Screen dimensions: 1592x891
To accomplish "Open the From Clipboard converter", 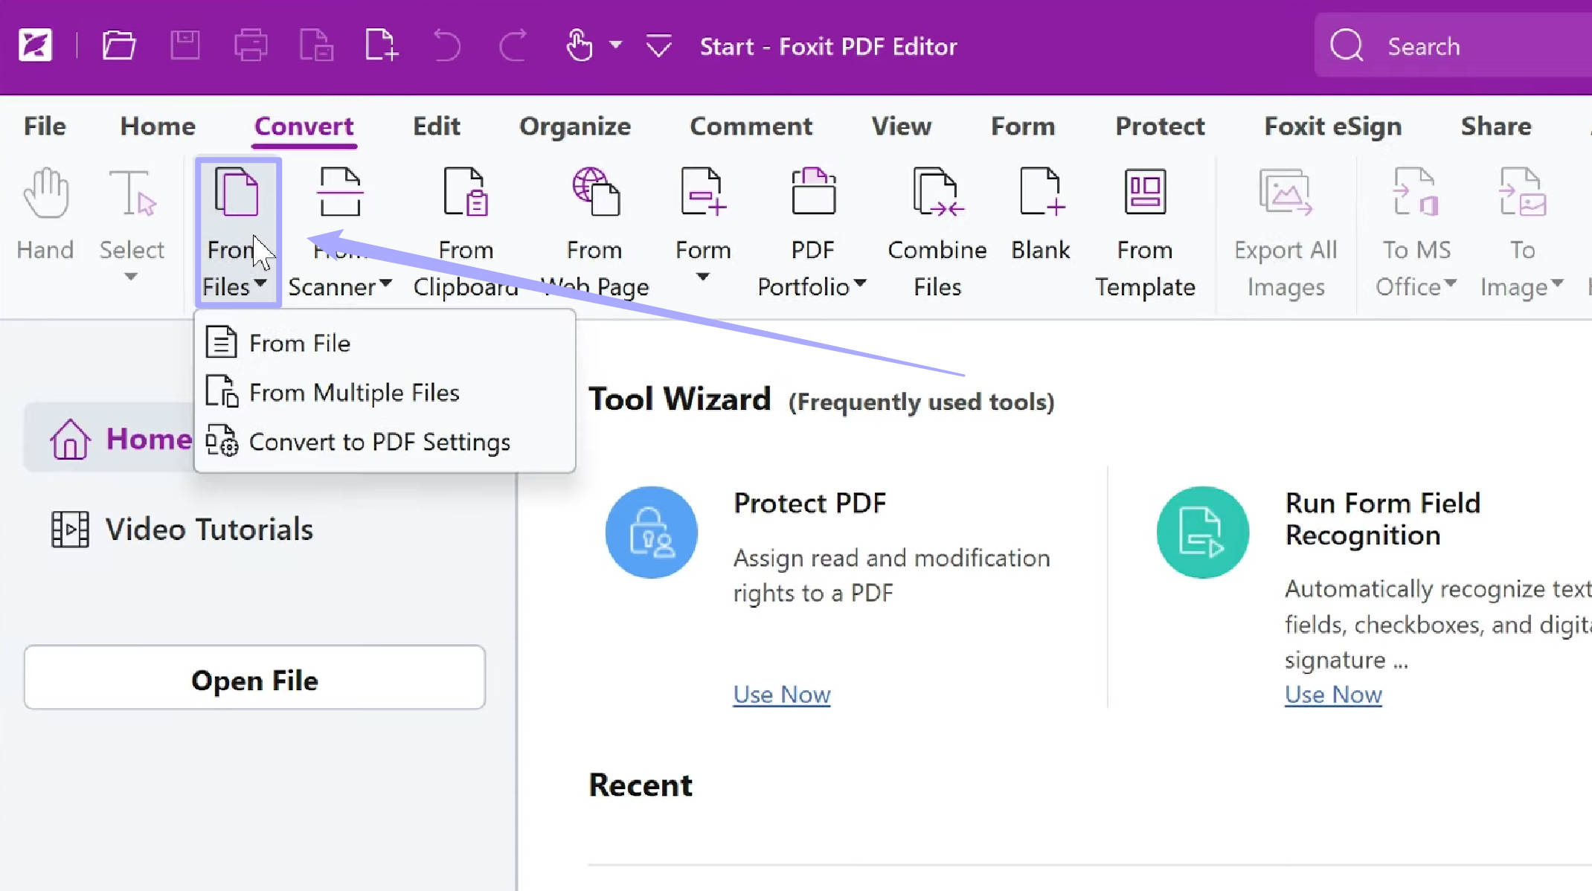I will coord(466,223).
